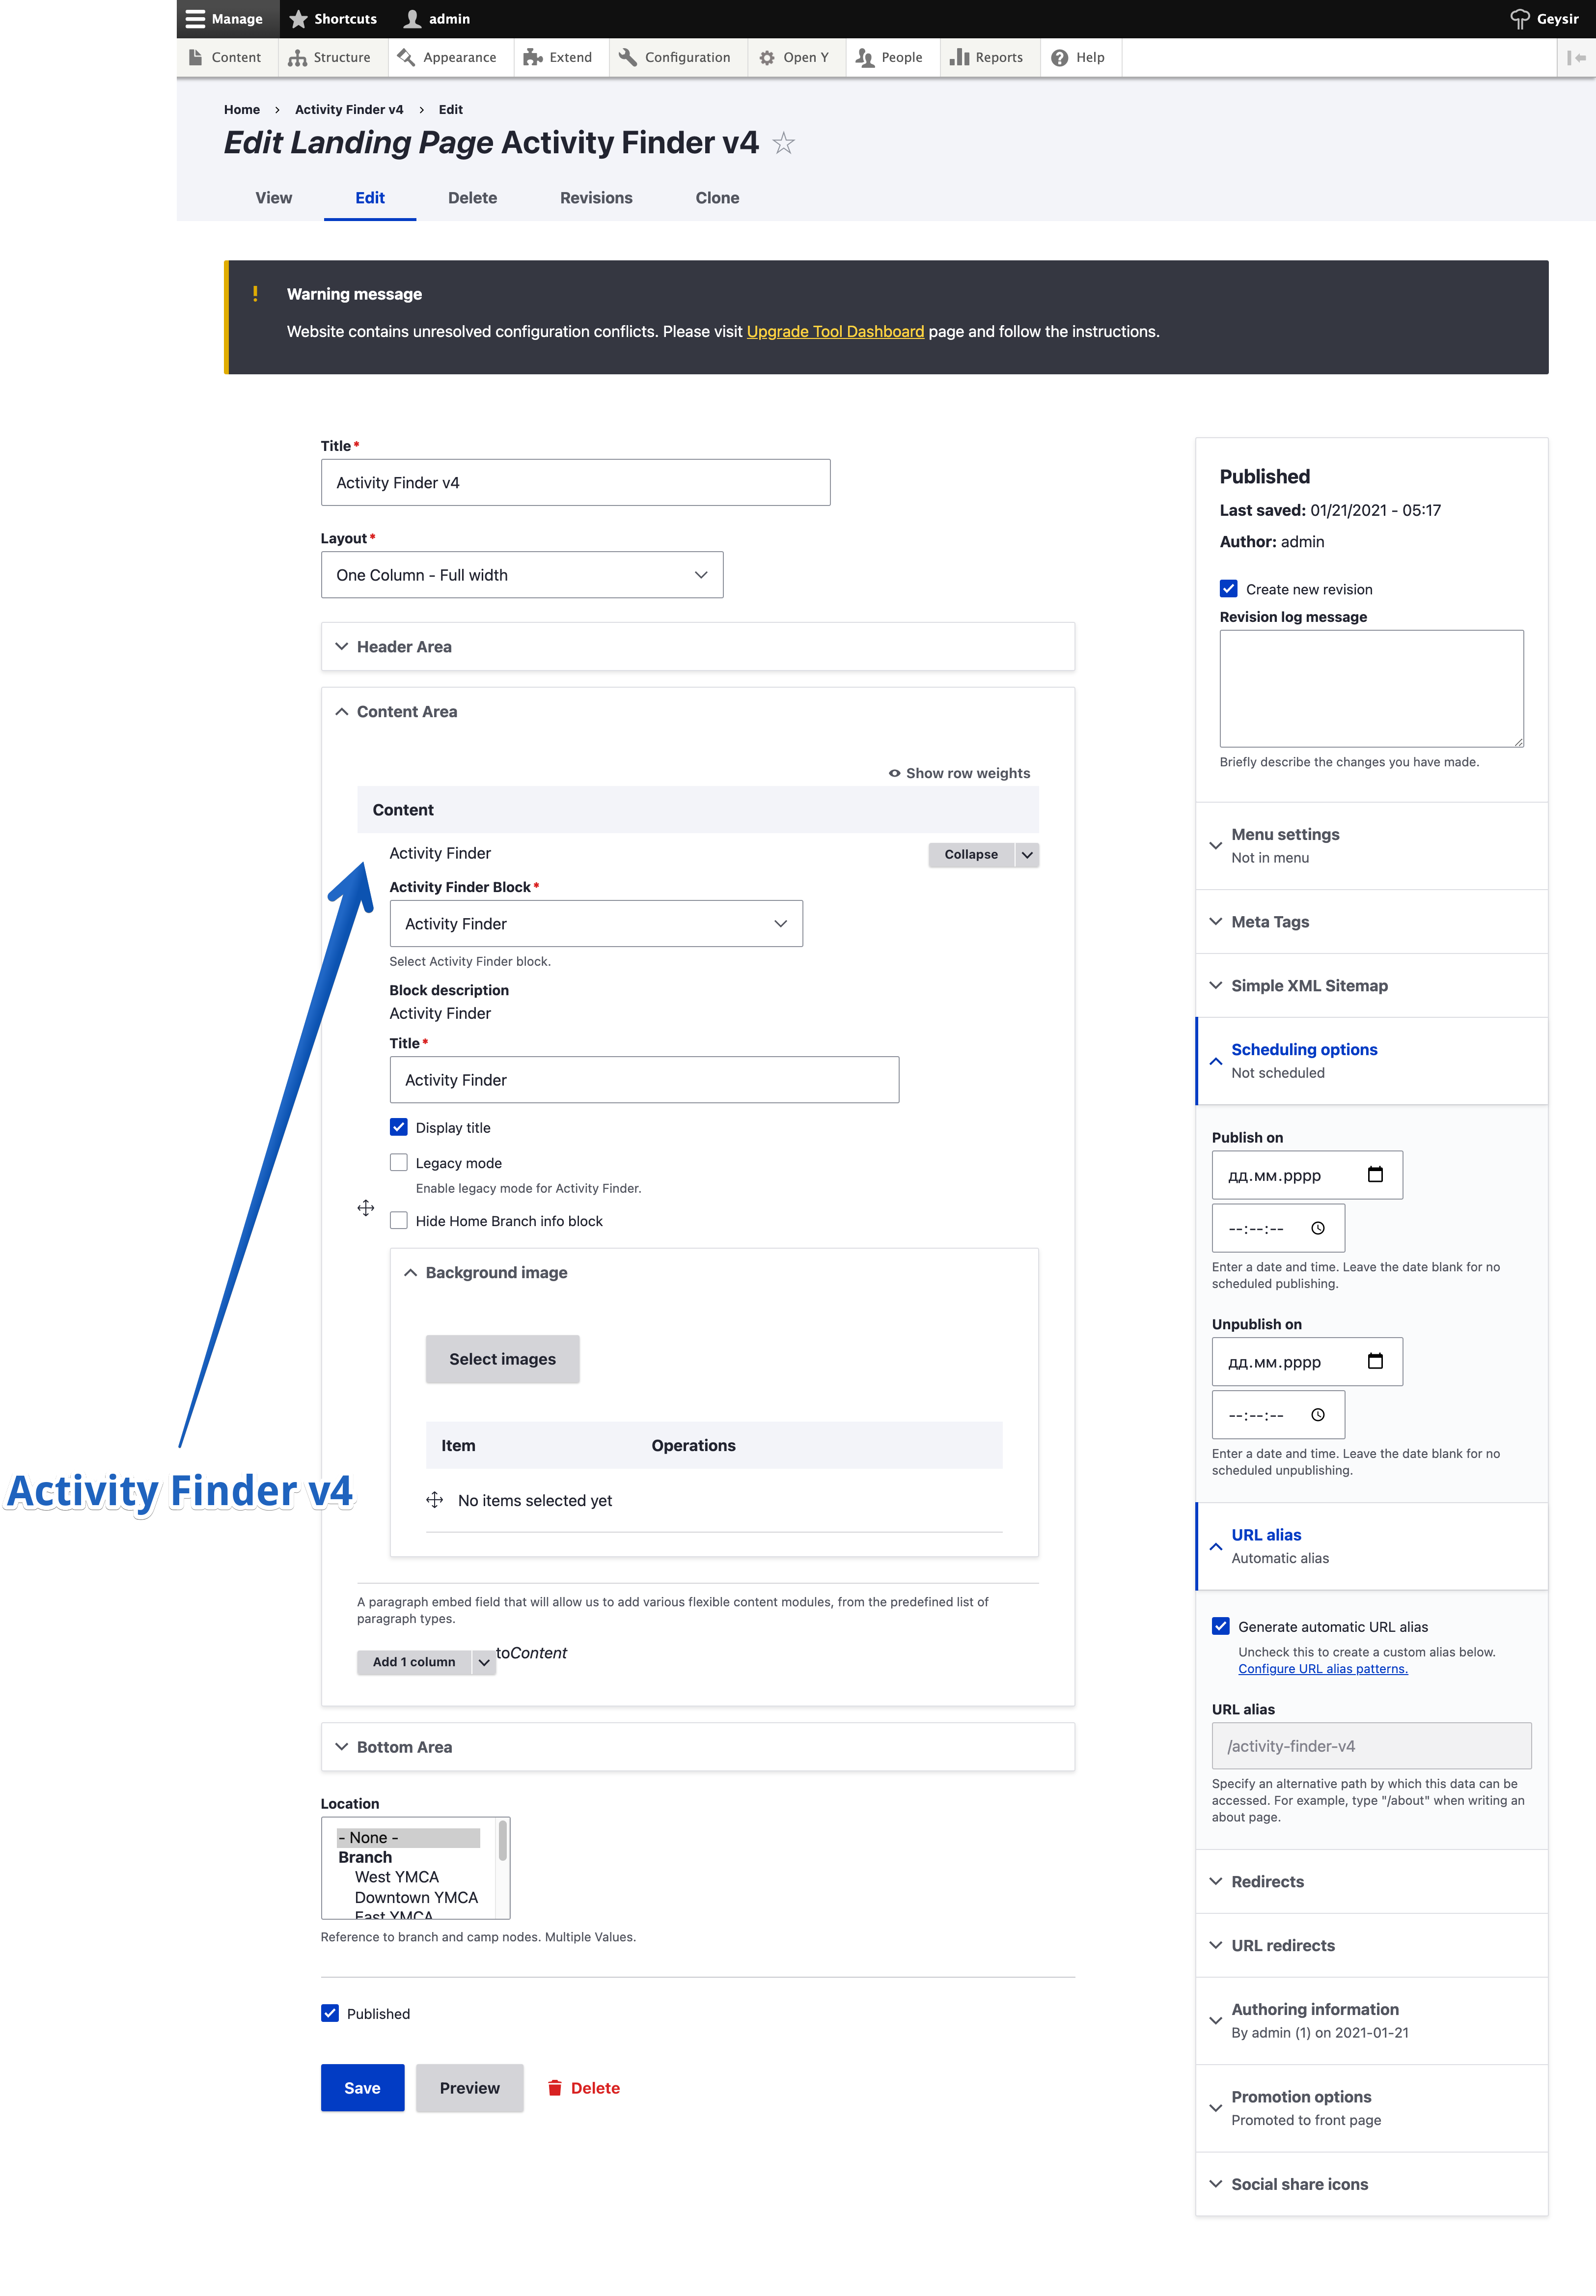Image resolution: width=1596 pixels, height=2296 pixels.
Task: Click the Shortcuts star icon
Action: click(298, 19)
